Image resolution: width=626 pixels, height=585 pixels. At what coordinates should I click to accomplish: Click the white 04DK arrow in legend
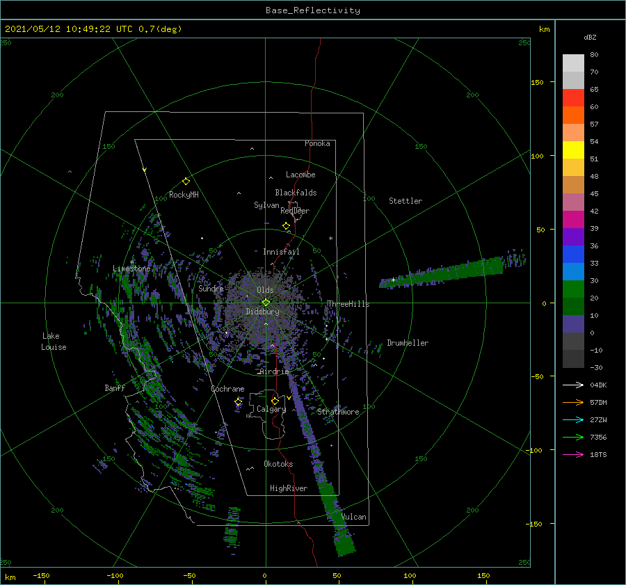pos(573,385)
